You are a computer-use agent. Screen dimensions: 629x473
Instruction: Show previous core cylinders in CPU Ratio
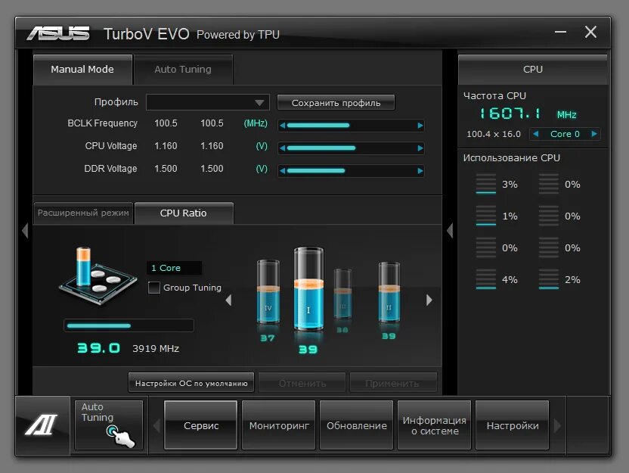click(228, 300)
